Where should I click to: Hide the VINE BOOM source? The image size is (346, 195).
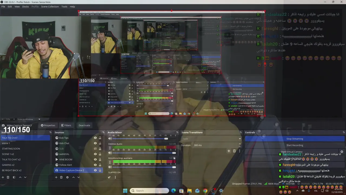pyautogui.click(x=95, y=160)
